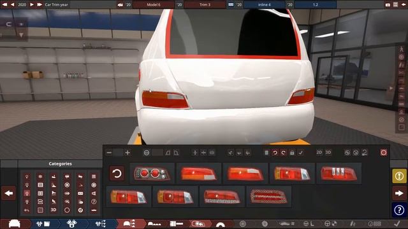Click the red circle record button
The image size is (408, 229).
coord(384,153)
